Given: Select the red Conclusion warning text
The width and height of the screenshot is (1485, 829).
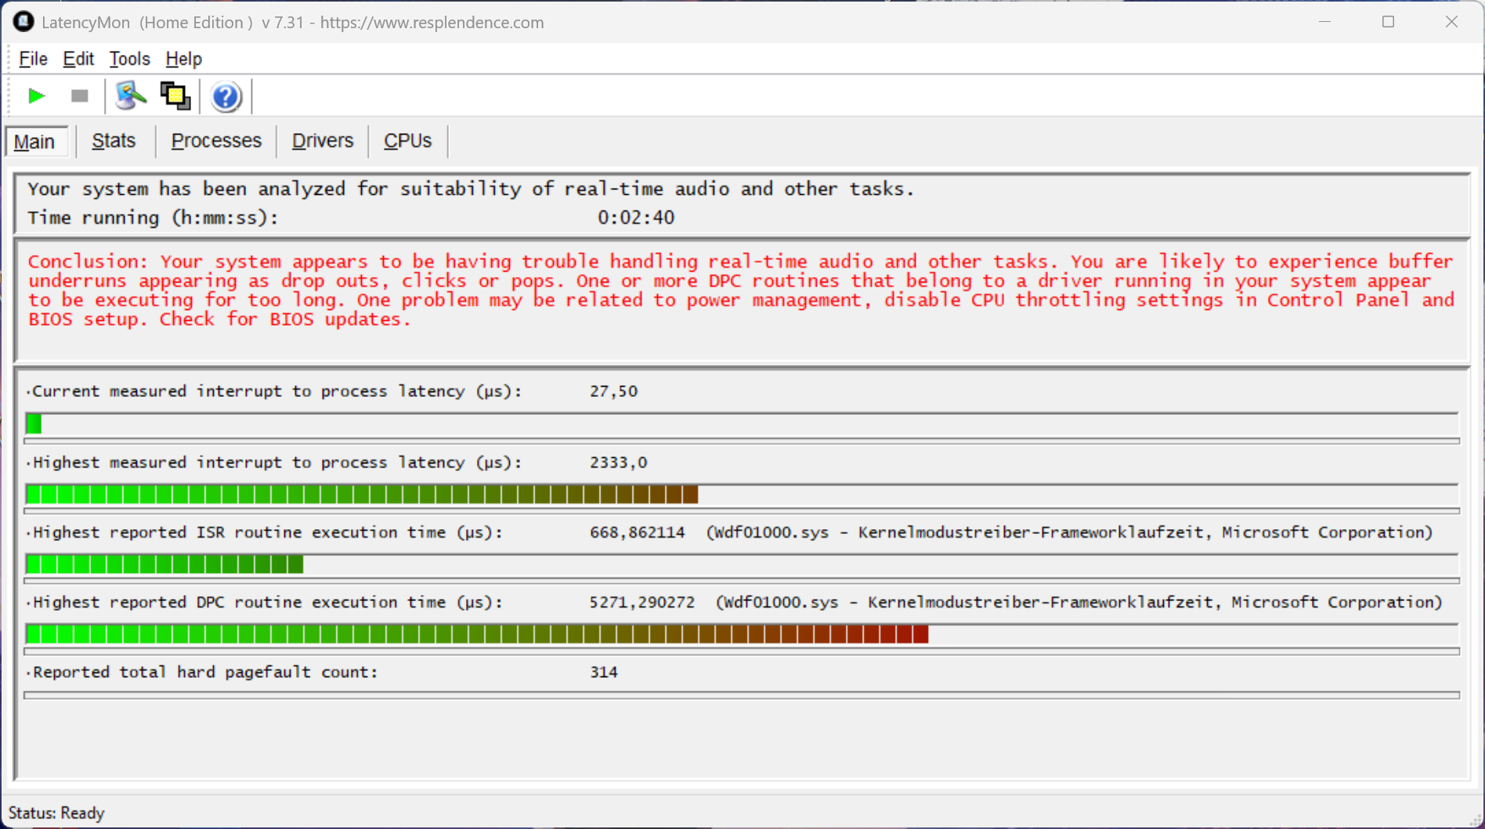Looking at the screenshot, I should click(x=741, y=290).
